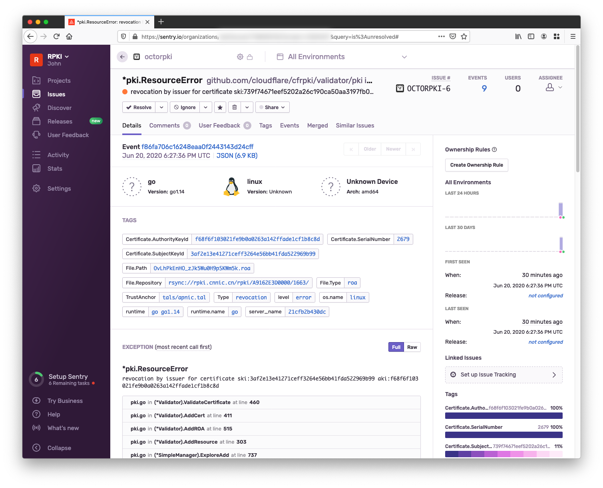Open Try Business in sidebar
This screenshot has width=603, height=488.
coord(65,401)
